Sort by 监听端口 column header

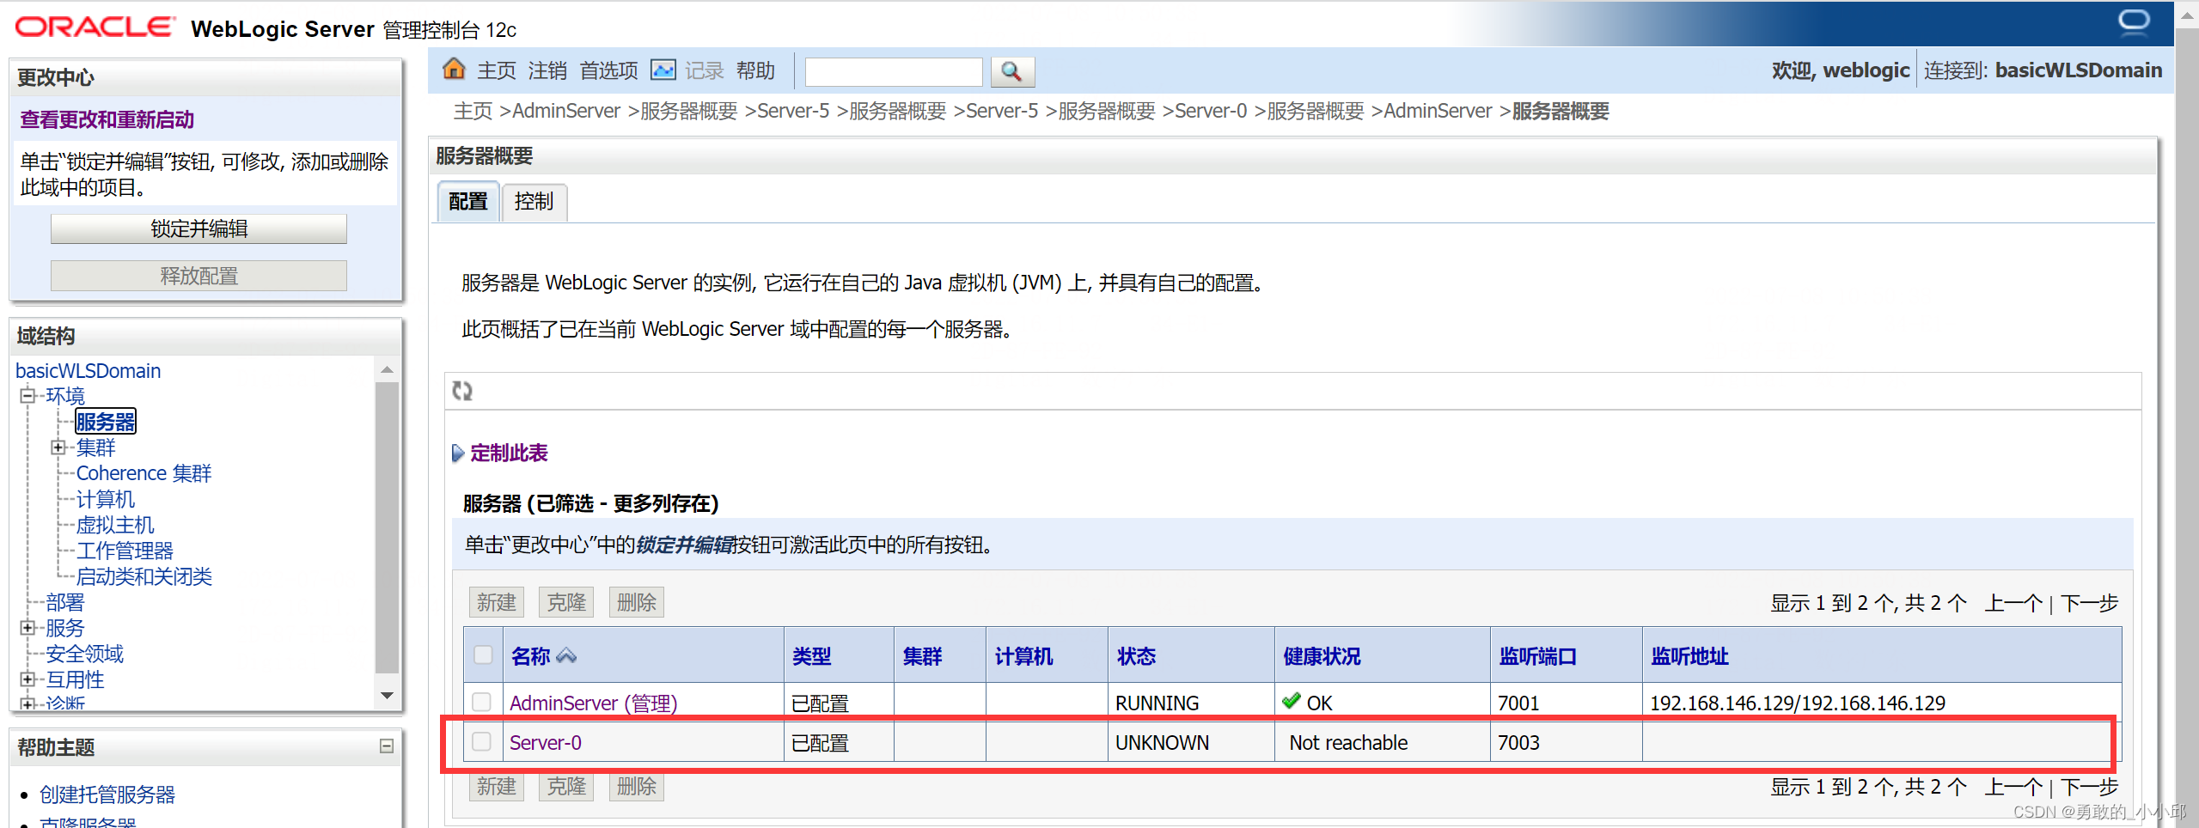pos(1537,656)
